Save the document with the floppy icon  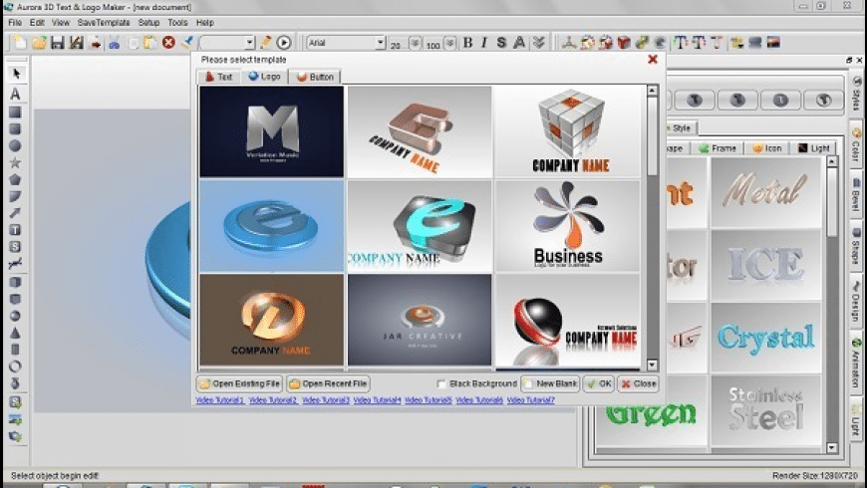58,43
